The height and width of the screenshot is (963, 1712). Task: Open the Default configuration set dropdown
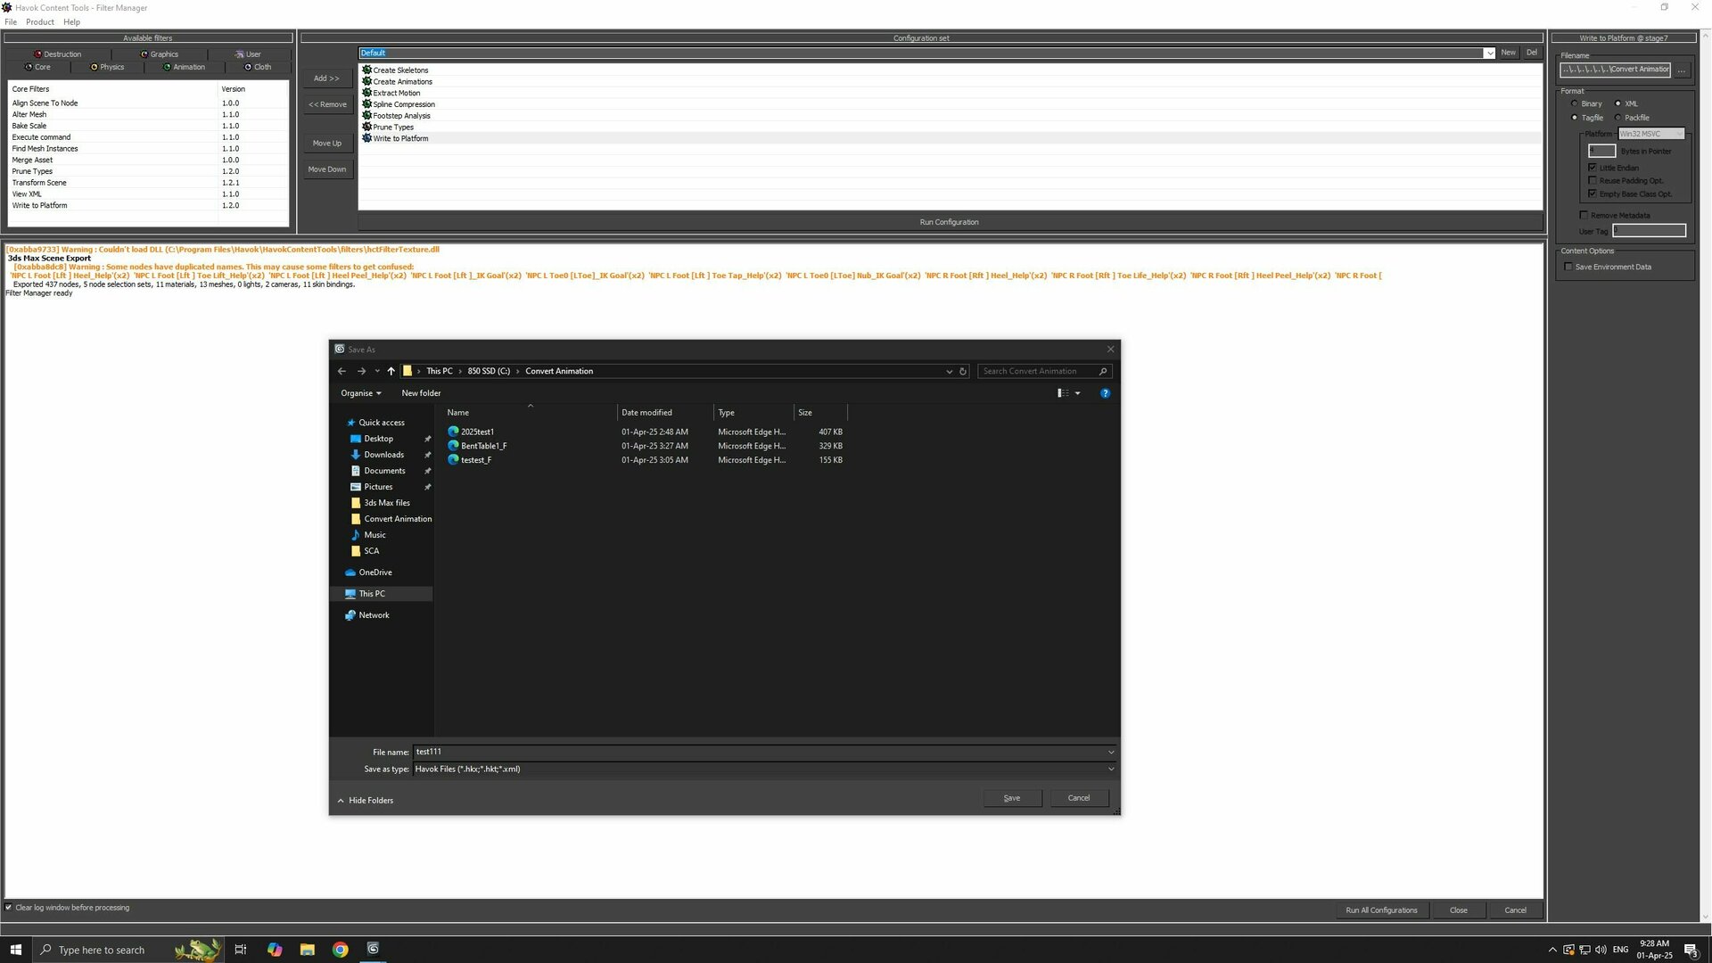tap(1489, 53)
